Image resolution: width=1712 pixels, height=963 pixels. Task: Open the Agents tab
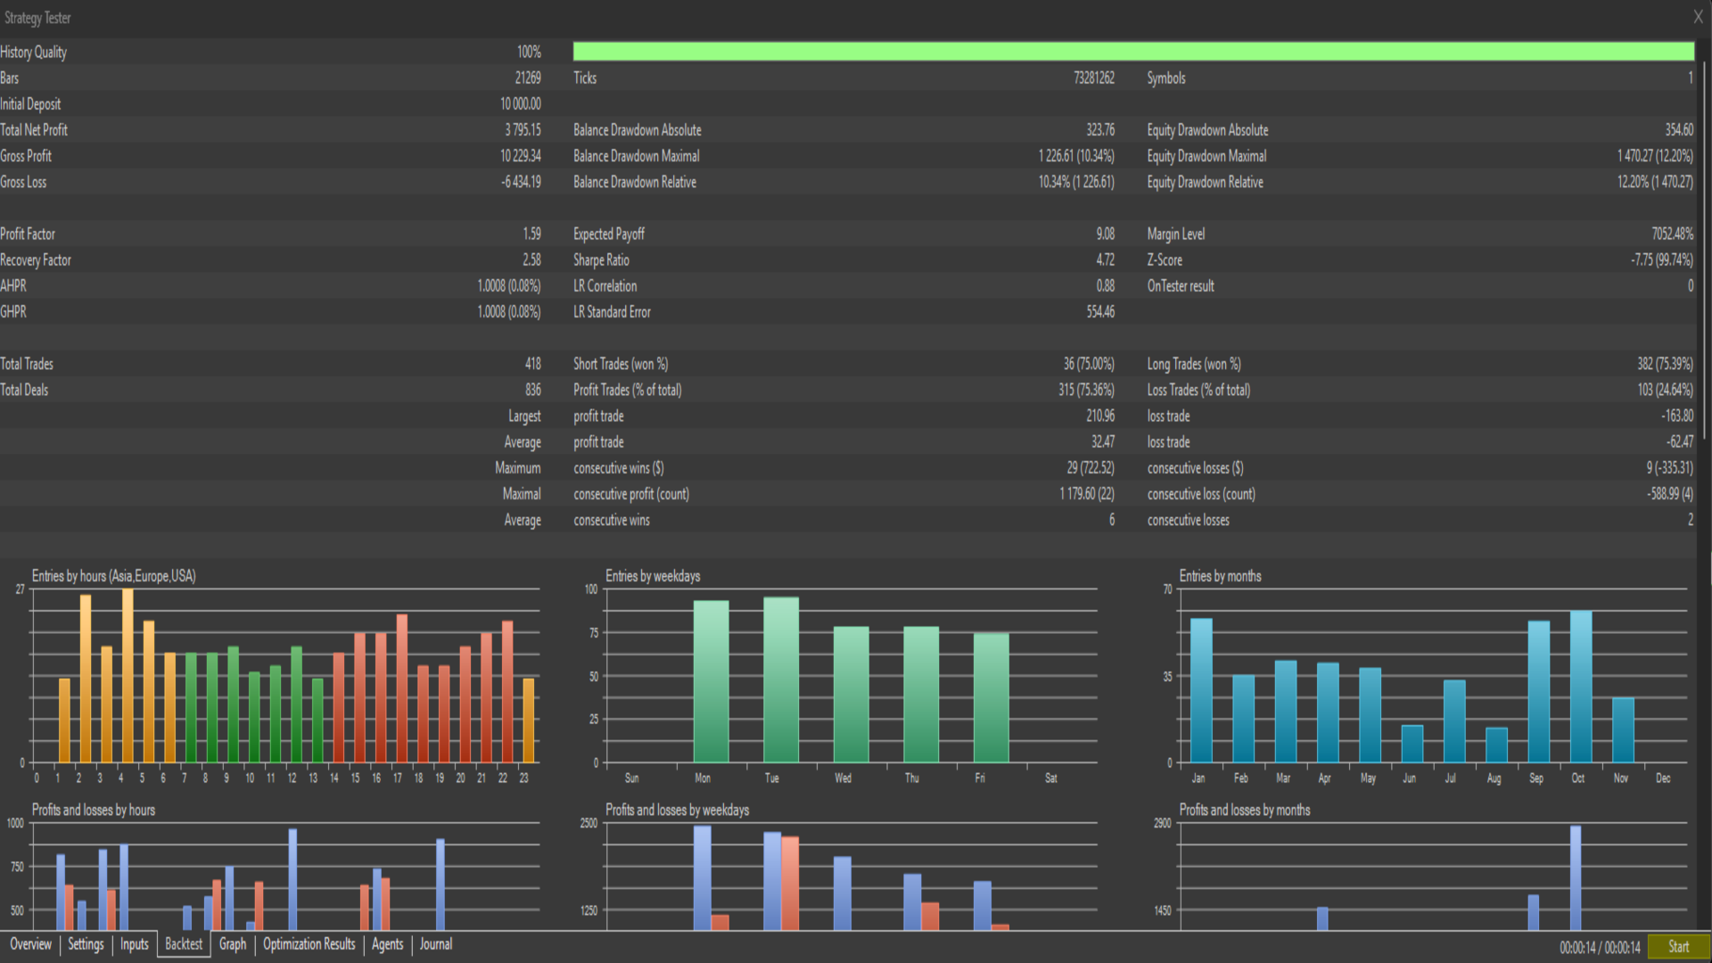coord(387,944)
